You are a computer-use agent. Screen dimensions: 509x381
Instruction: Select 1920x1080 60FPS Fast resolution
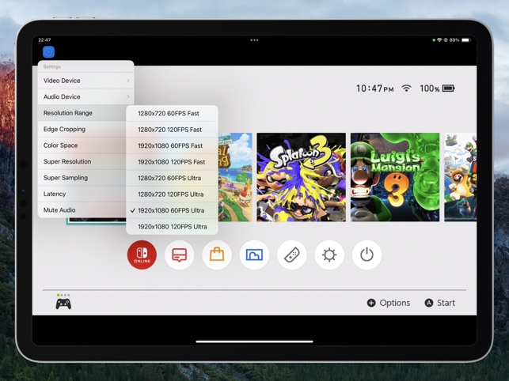tap(172, 146)
